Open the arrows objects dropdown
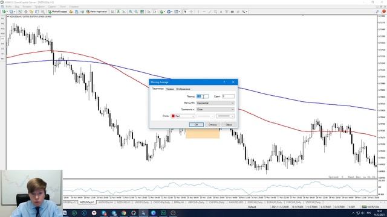The width and height of the screenshot is (387, 217). (245, 11)
